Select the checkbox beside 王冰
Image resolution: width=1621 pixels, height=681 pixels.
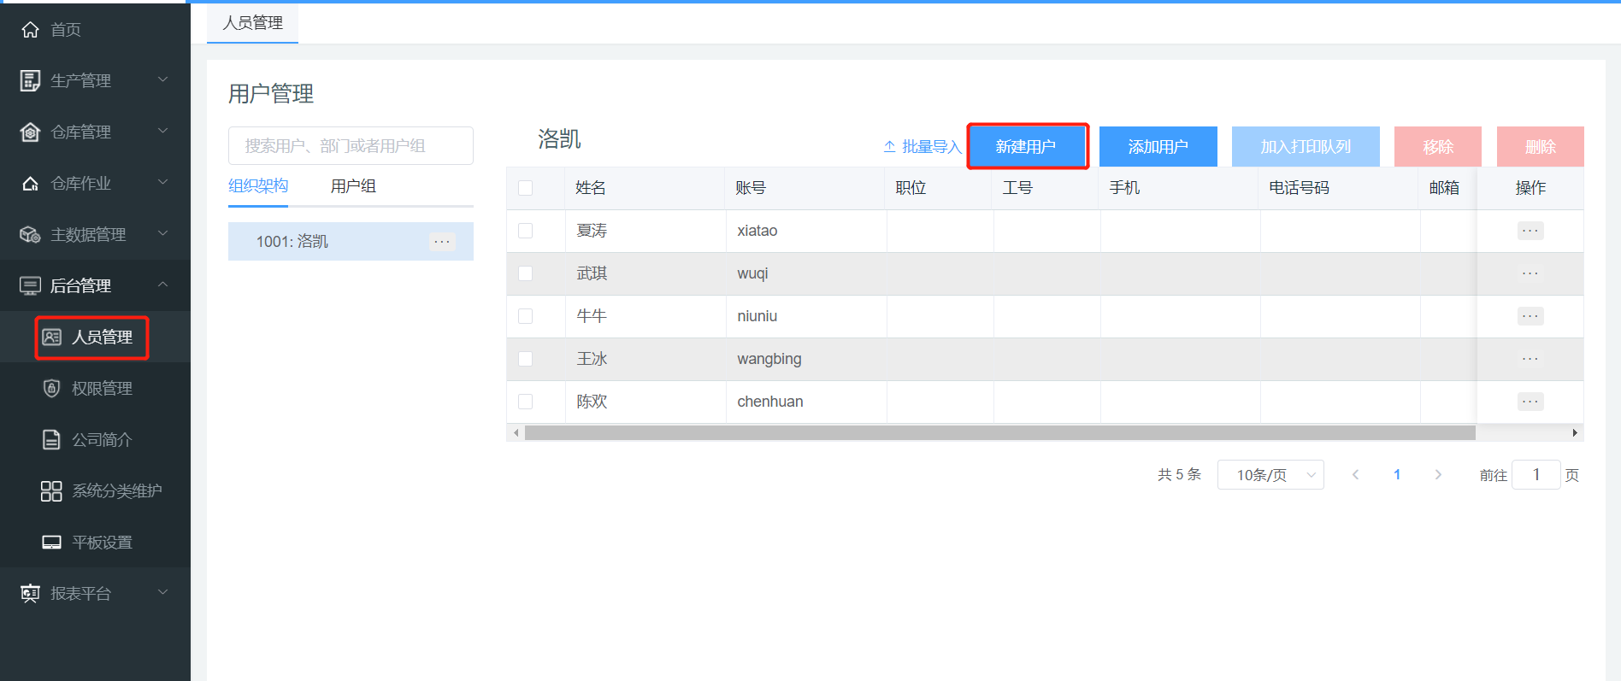pos(526,359)
